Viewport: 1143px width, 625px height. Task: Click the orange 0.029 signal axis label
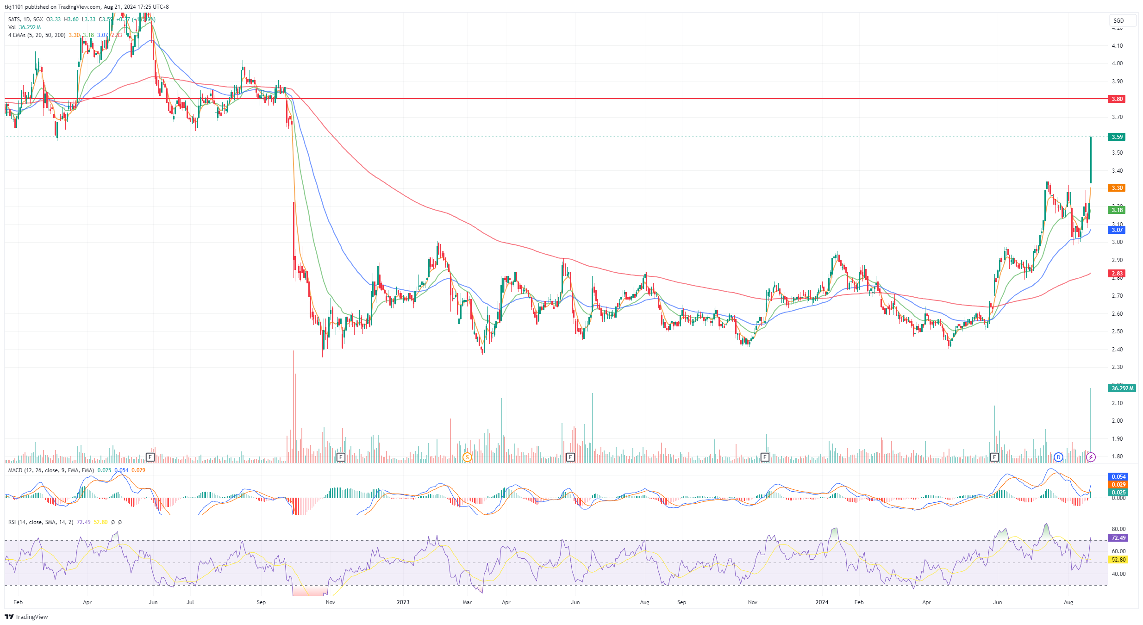1118,484
